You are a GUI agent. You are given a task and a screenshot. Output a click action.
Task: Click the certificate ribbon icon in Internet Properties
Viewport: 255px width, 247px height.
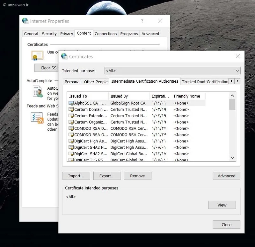(x=37, y=56)
